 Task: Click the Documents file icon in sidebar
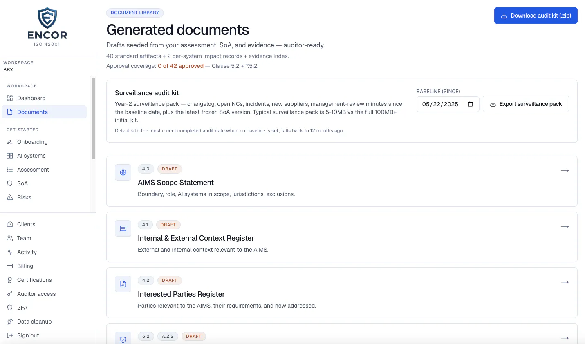10,112
